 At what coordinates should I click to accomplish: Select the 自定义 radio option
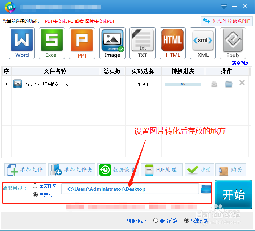tap(35, 195)
